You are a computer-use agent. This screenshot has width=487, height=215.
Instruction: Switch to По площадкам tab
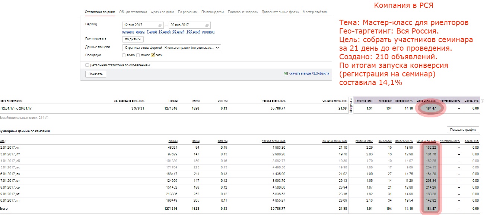(213, 12)
